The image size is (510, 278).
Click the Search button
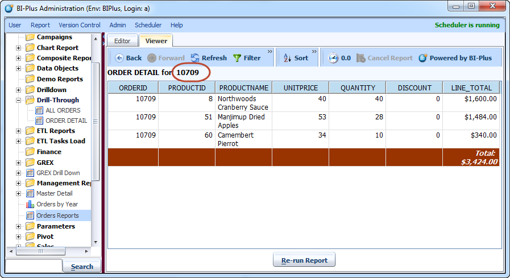pyautogui.click(x=82, y=267)
